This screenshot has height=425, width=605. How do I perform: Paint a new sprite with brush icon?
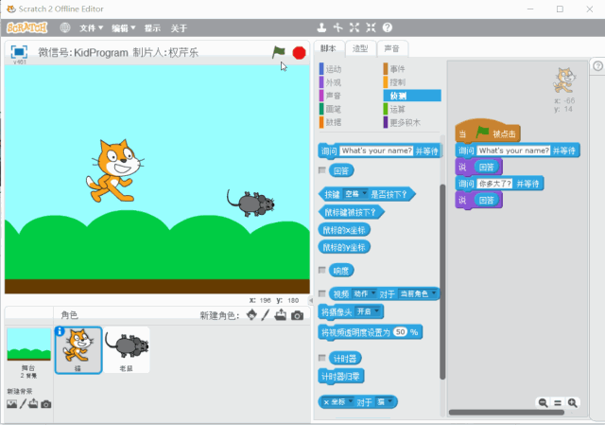pos(265,315)
